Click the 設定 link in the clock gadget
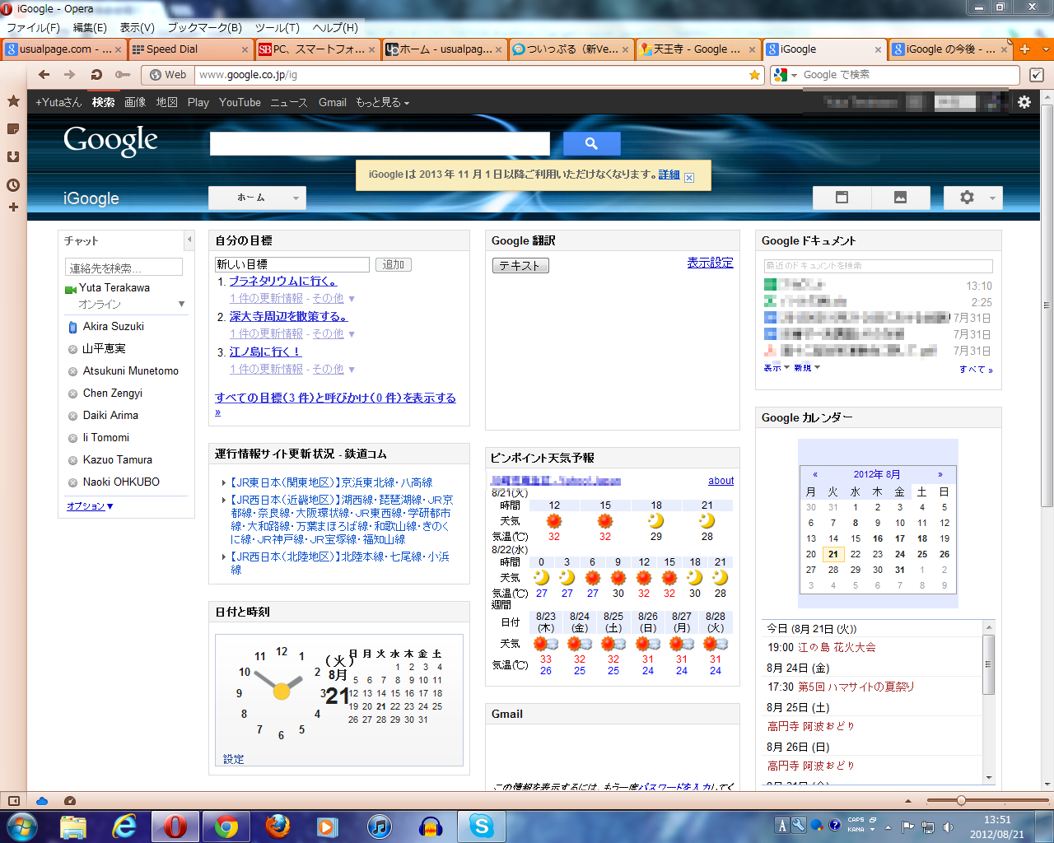Screen dimensions: 1054x843 (233, 759)
